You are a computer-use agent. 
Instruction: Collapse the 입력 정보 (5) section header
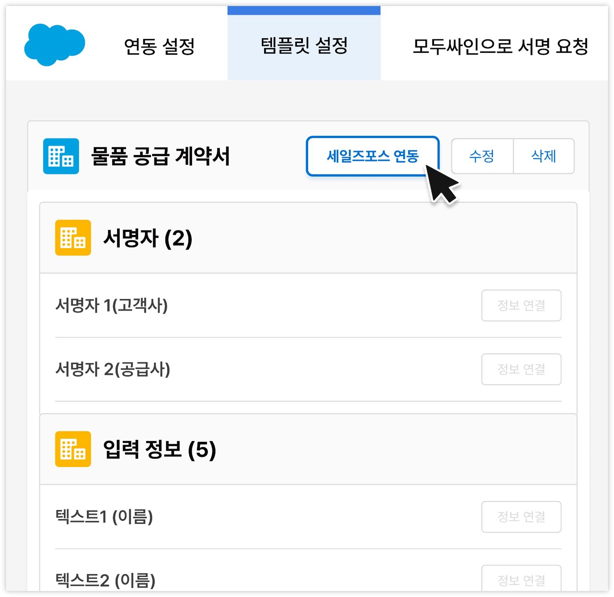pos(308,449)
